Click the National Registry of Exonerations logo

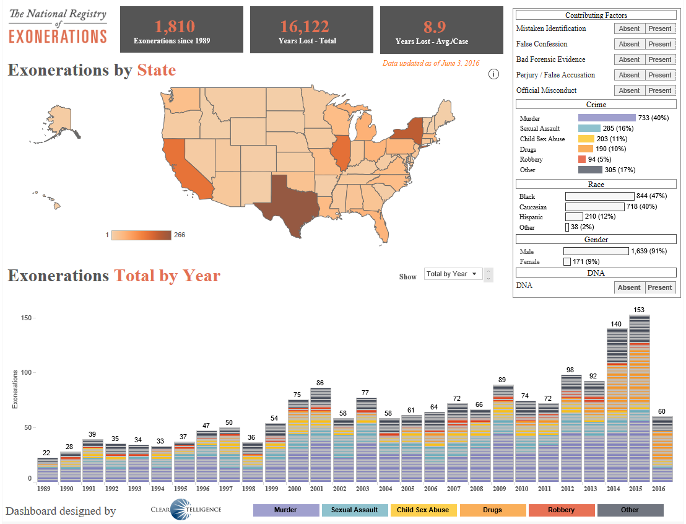[58, 27]
